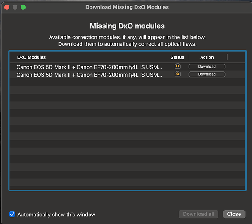Click the column divider between Status and Action

(x=188, y=57)
